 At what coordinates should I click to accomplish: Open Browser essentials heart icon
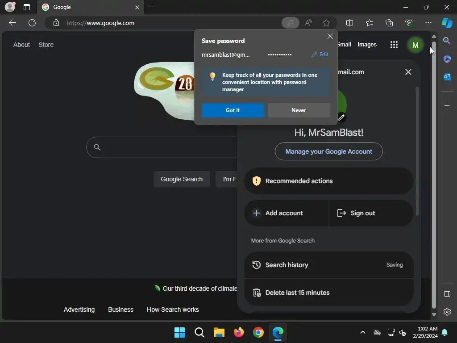tap(409, 23)
